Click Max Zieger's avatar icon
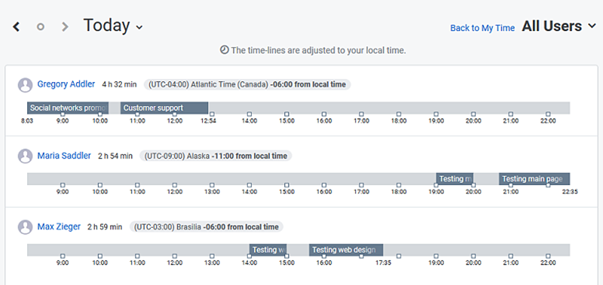 pyautogui.click(x=26, y=227)
